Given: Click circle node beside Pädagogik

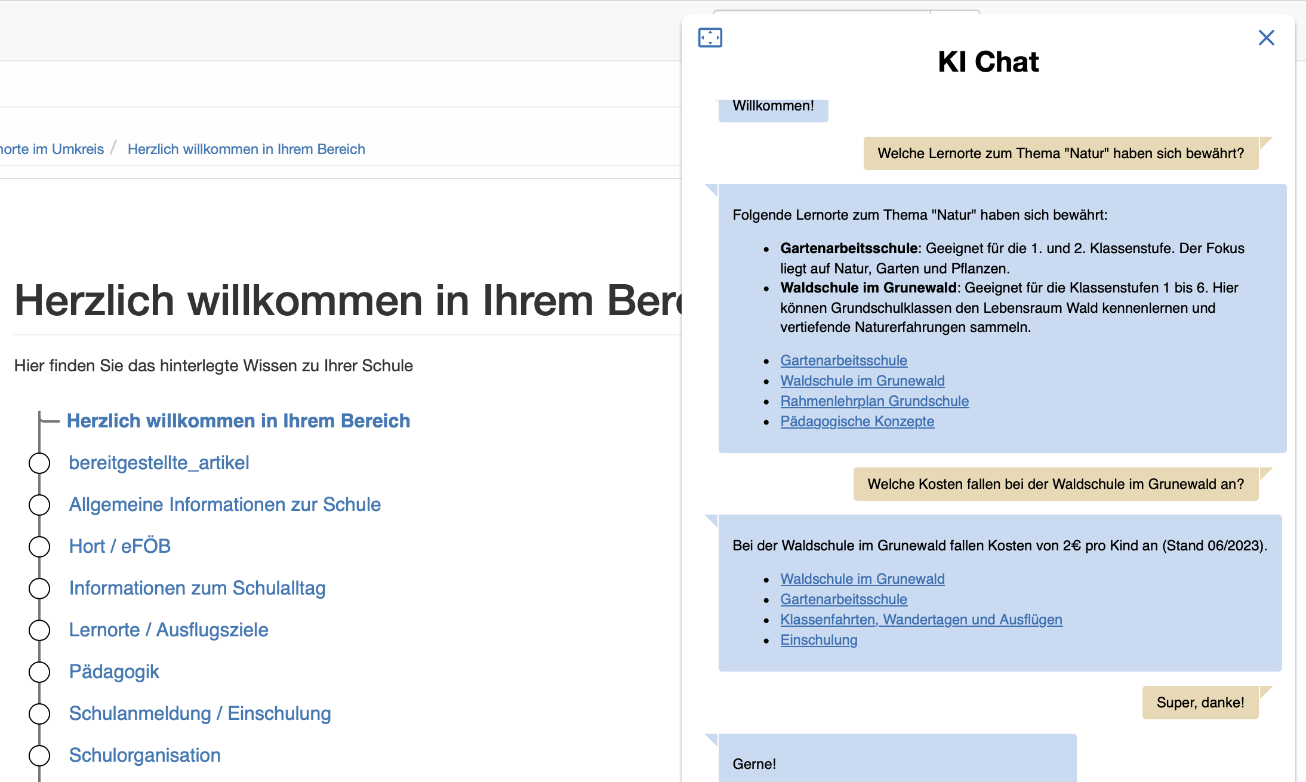Looking at the screenshot, I should [39, 672].
